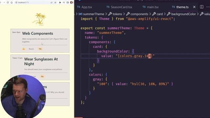
Task: Open the backgroundColor breadcrumb dropdown
Action: 181,14
